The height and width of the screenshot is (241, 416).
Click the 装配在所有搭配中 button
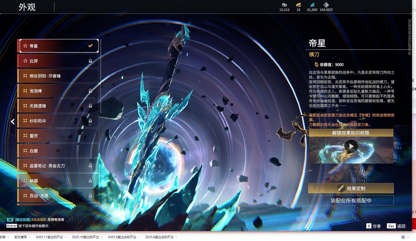[351, 200]
